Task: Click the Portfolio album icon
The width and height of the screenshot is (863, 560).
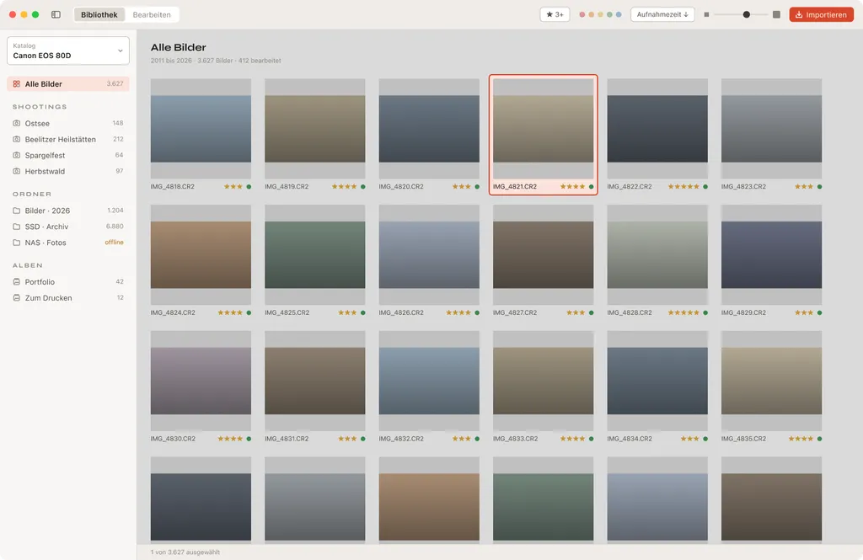Action: tap(17, 281)
